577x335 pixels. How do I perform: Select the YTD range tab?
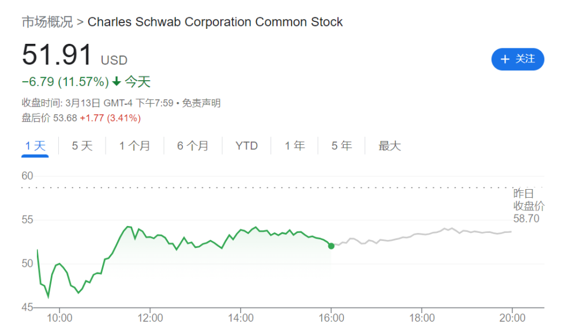[x=246, y=146]
